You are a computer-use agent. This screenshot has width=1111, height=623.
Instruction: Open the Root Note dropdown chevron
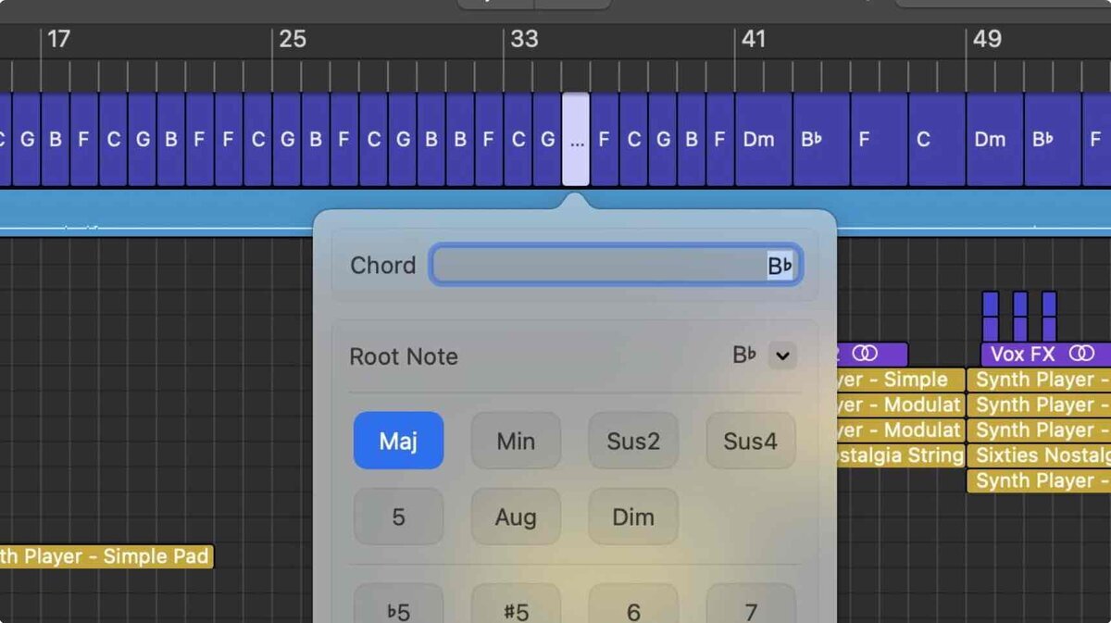tap(782, 355)
